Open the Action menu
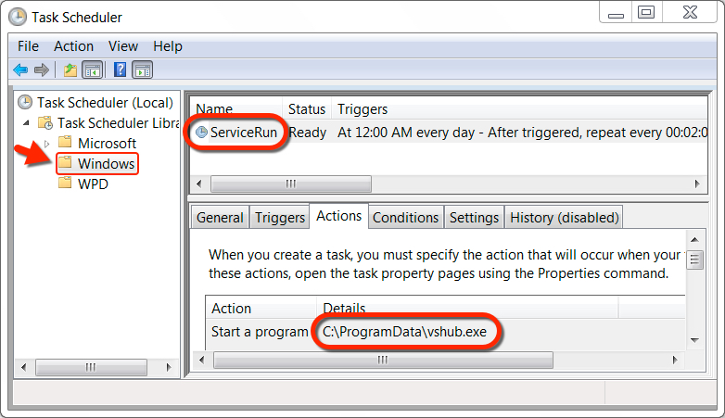 pos(73,46)
